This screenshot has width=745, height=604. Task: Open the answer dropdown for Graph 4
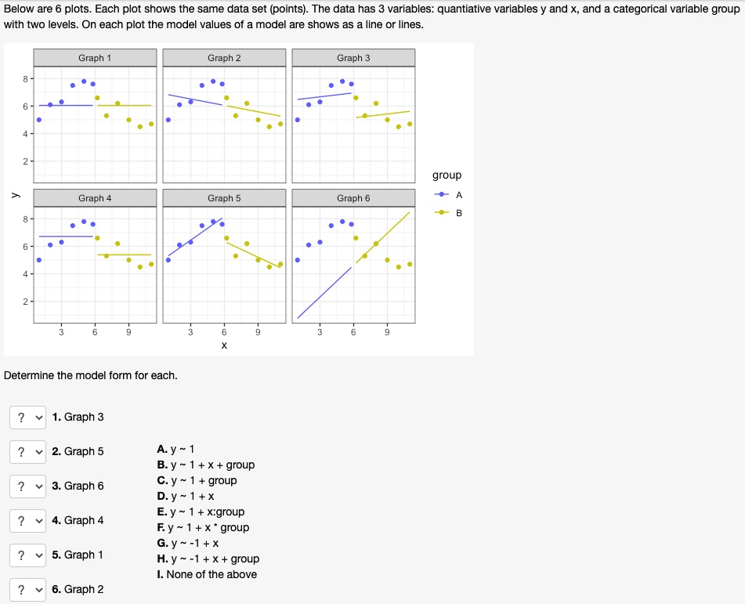pyautogui.click(x=27, y=520)
